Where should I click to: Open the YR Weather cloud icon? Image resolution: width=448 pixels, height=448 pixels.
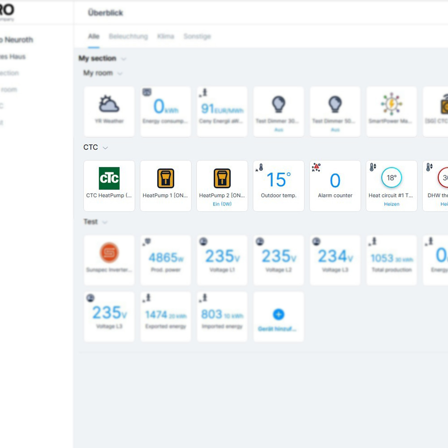coord(109,104)
